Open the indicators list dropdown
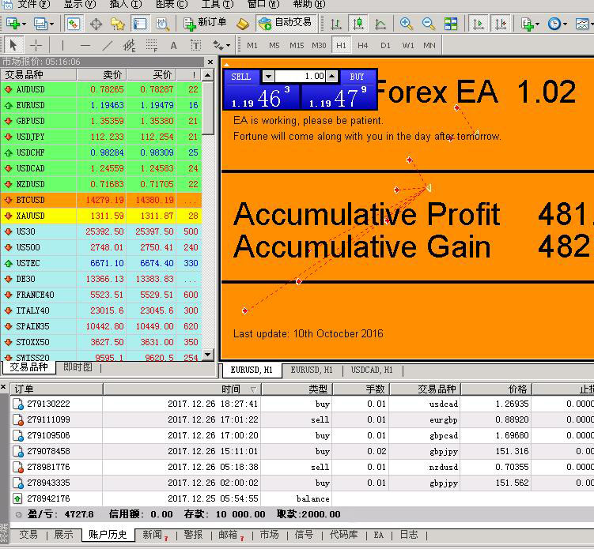Screen dimensions: 594x549 click(x=530, y=24)
